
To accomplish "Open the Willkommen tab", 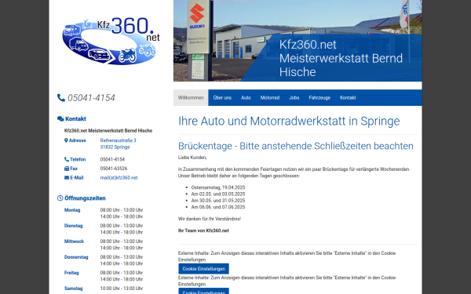I will [x=191, y=97].
